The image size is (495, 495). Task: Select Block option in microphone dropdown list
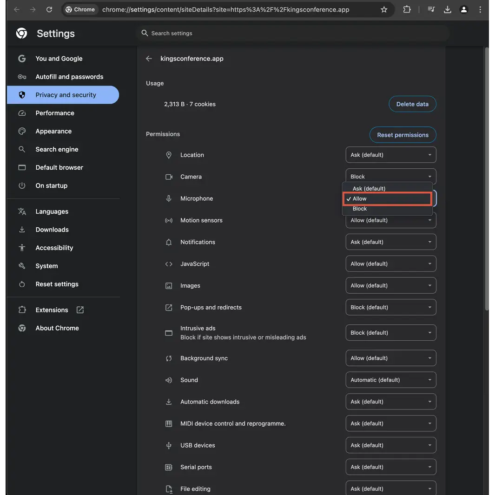pyautogui.click(x=387, y=209)
